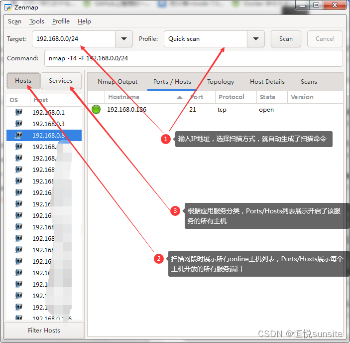The image size is (350, 343).
Task: Click the Zenmap application icon in title bar
Action: (8, 7)
